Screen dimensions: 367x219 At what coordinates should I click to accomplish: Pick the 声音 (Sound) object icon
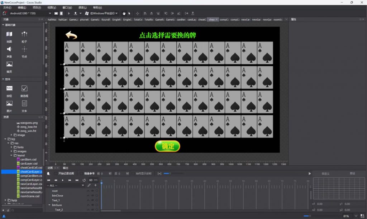(x=9, y=50)
